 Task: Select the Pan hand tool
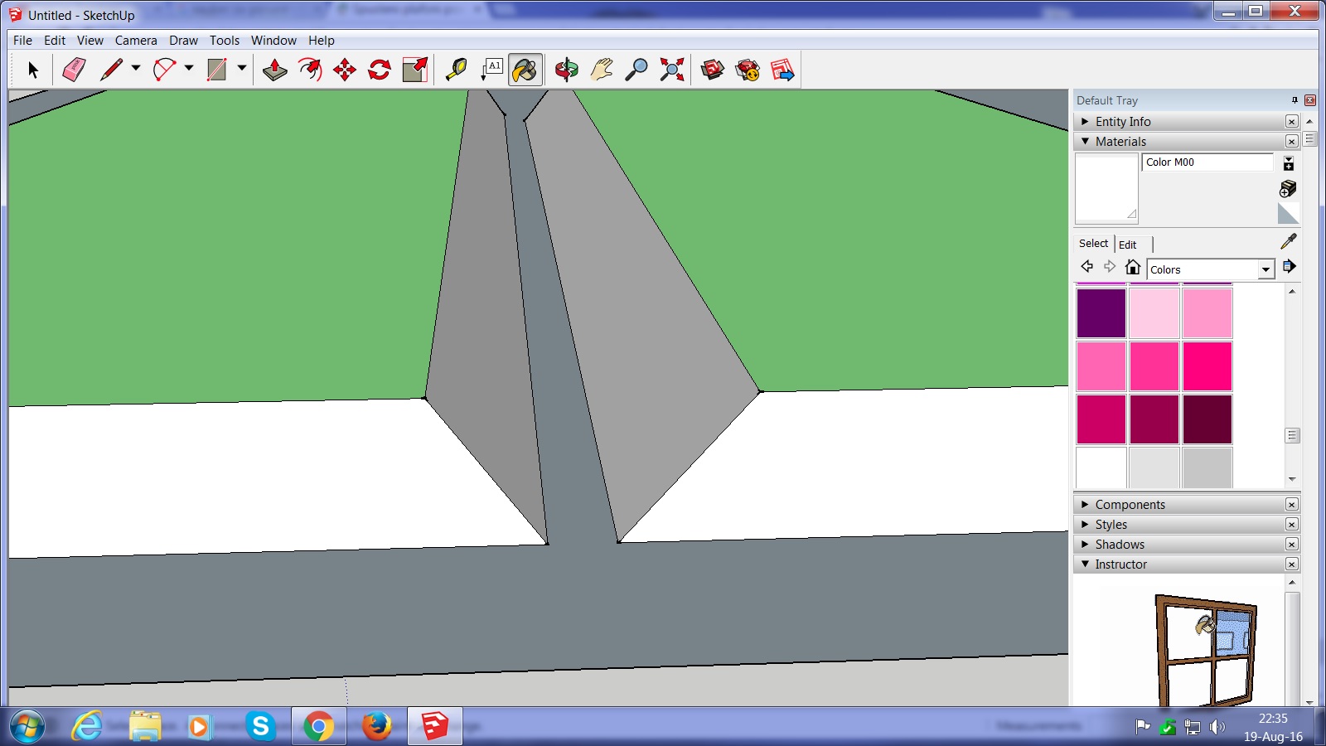point(602,70)
